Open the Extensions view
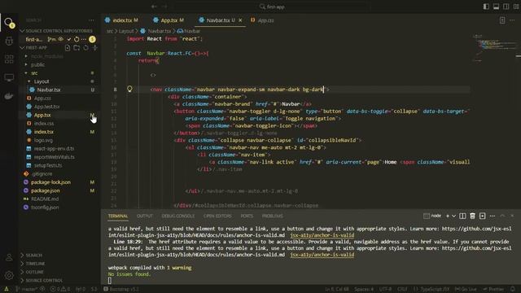521x293 pixels. click(x=9, y=59)
